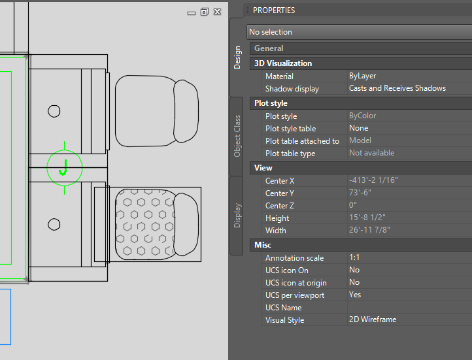472x360 pixels.
Task: Collapse the 3D Visualization section
Action: pos(361,63)
